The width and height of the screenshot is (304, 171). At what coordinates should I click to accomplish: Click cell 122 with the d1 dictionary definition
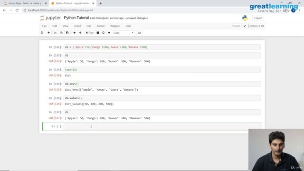[162, 47]
